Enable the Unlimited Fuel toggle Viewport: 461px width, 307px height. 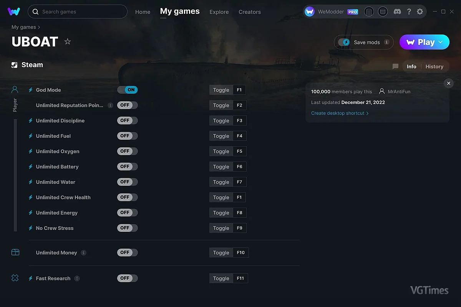[x=127, y=136]
